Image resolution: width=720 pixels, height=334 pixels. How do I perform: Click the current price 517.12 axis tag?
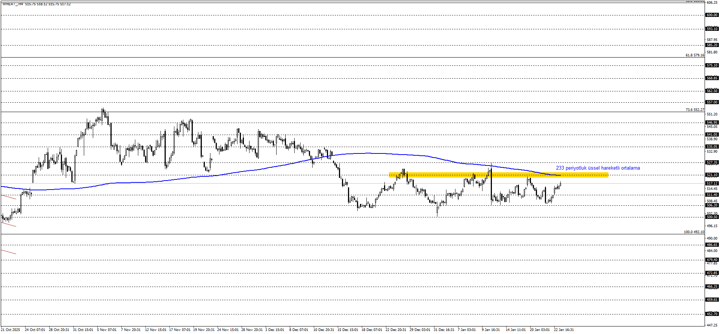pos(712,184)
